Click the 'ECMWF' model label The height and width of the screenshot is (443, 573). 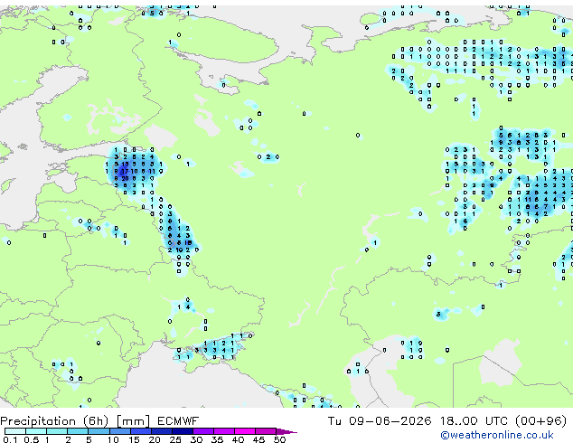coord(178,420)
